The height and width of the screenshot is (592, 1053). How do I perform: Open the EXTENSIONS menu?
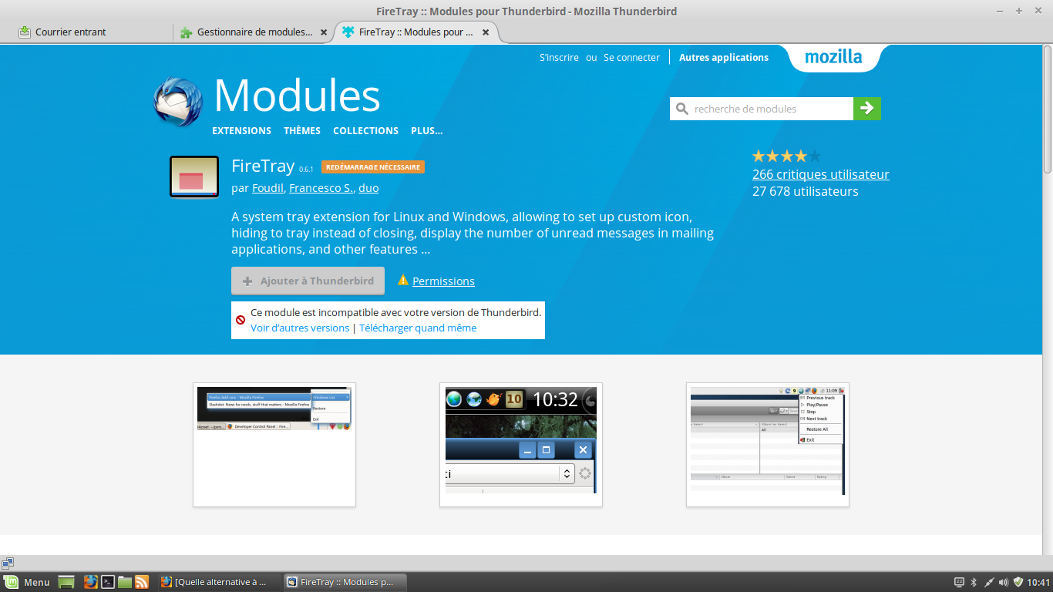(242, 131)
